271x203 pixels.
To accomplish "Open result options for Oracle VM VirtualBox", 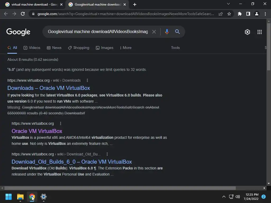I will point(61,123).
